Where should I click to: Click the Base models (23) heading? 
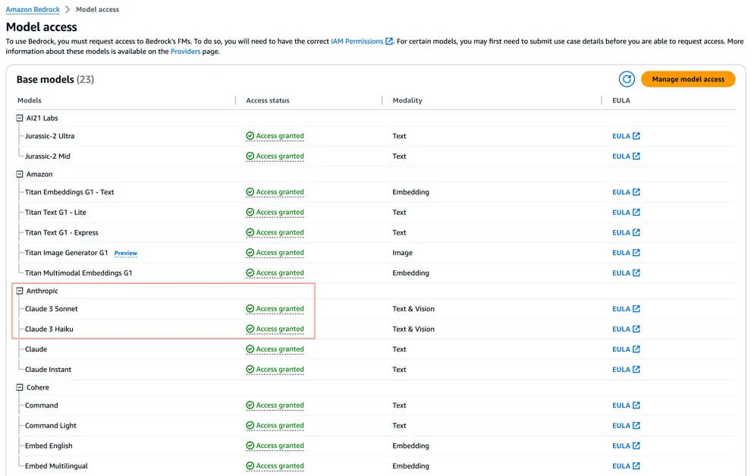click(55, 80)
